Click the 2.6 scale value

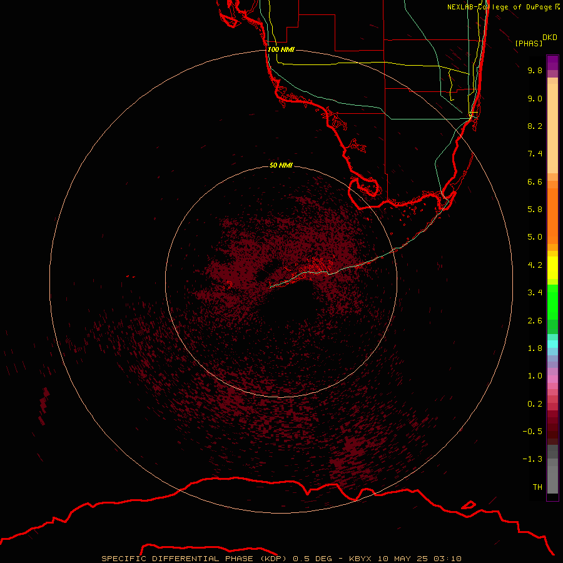pos(535,321)
